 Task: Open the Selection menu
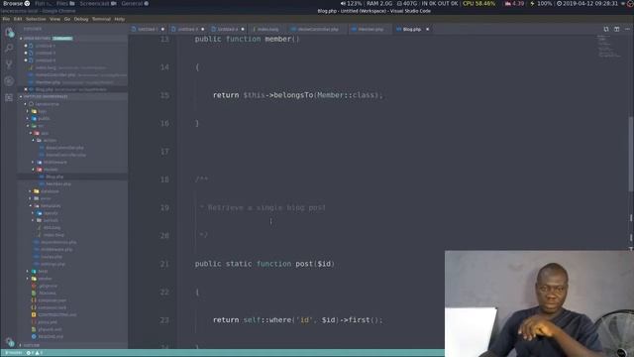(x=36, y=19)
